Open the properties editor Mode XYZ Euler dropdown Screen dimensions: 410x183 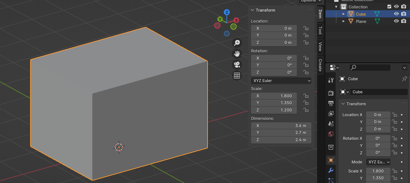pyautogui.click(x=378, y=162)
